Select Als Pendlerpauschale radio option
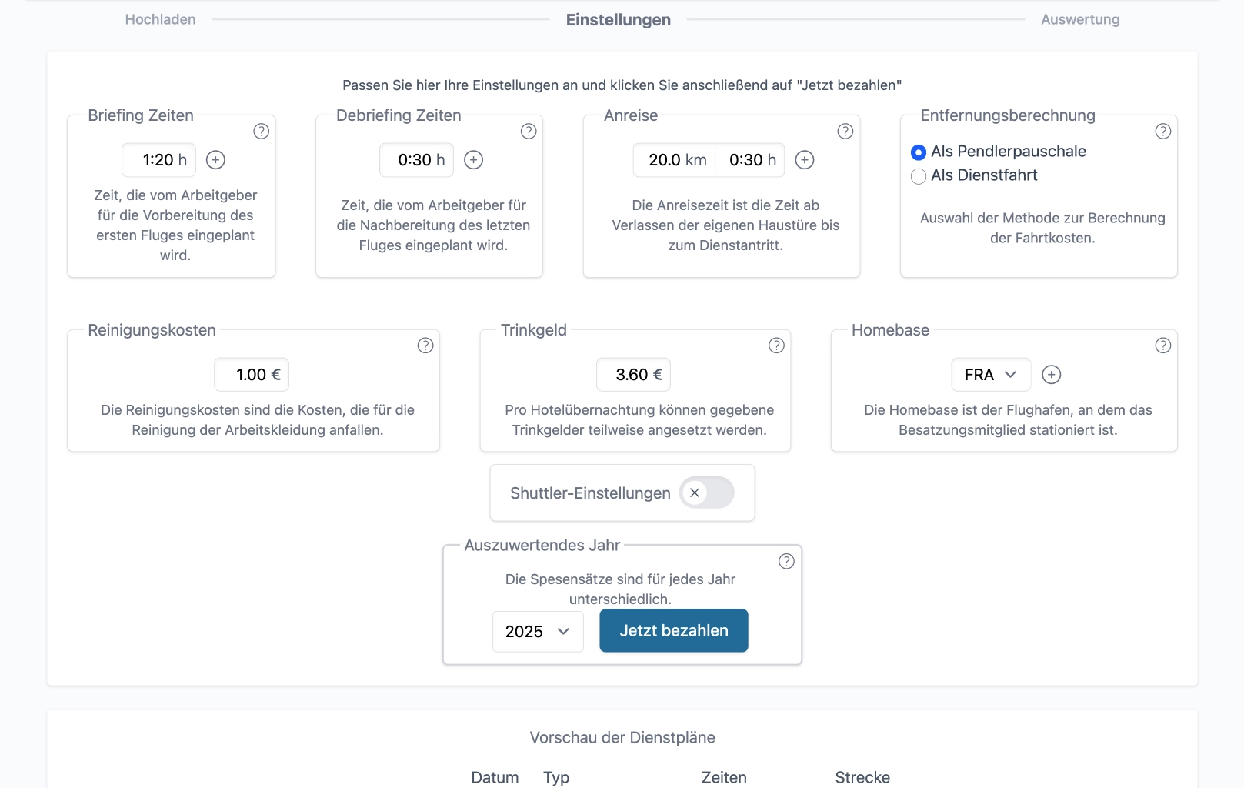Viewport: 1244px width, 788px height. (x=919, y=152)
